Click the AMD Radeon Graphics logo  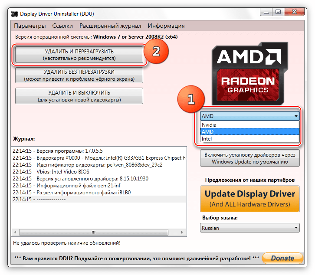[x=250, y=73]
